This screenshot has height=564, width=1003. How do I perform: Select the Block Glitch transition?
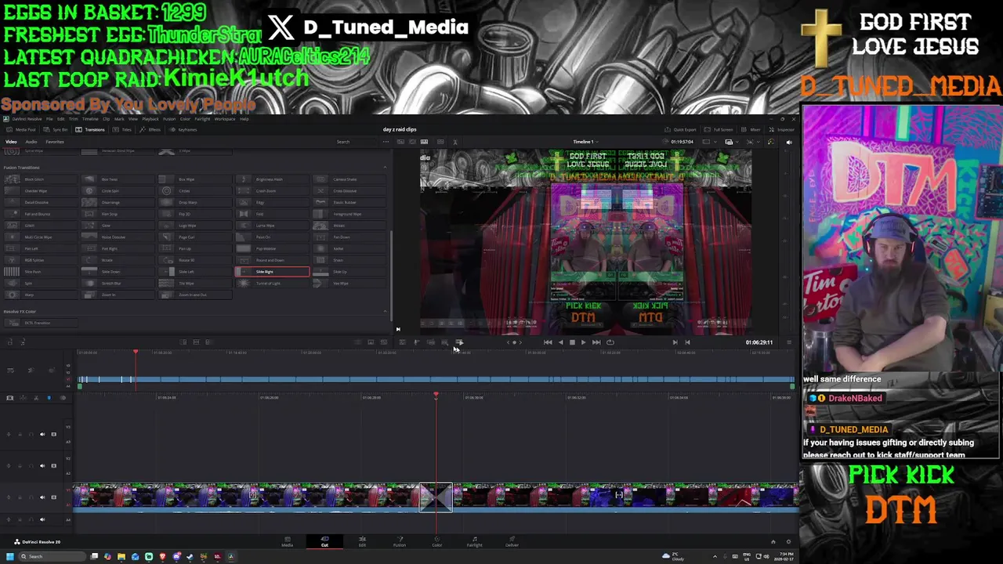(x=41, y=179)
